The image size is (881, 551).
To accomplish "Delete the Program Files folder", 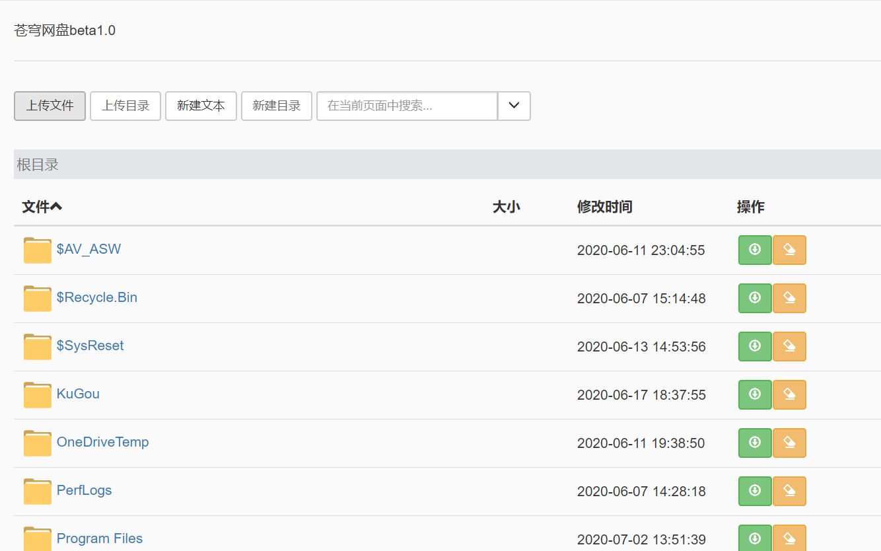I will point(789,538).
